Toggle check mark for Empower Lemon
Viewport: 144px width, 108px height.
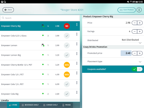click(67, 46)
